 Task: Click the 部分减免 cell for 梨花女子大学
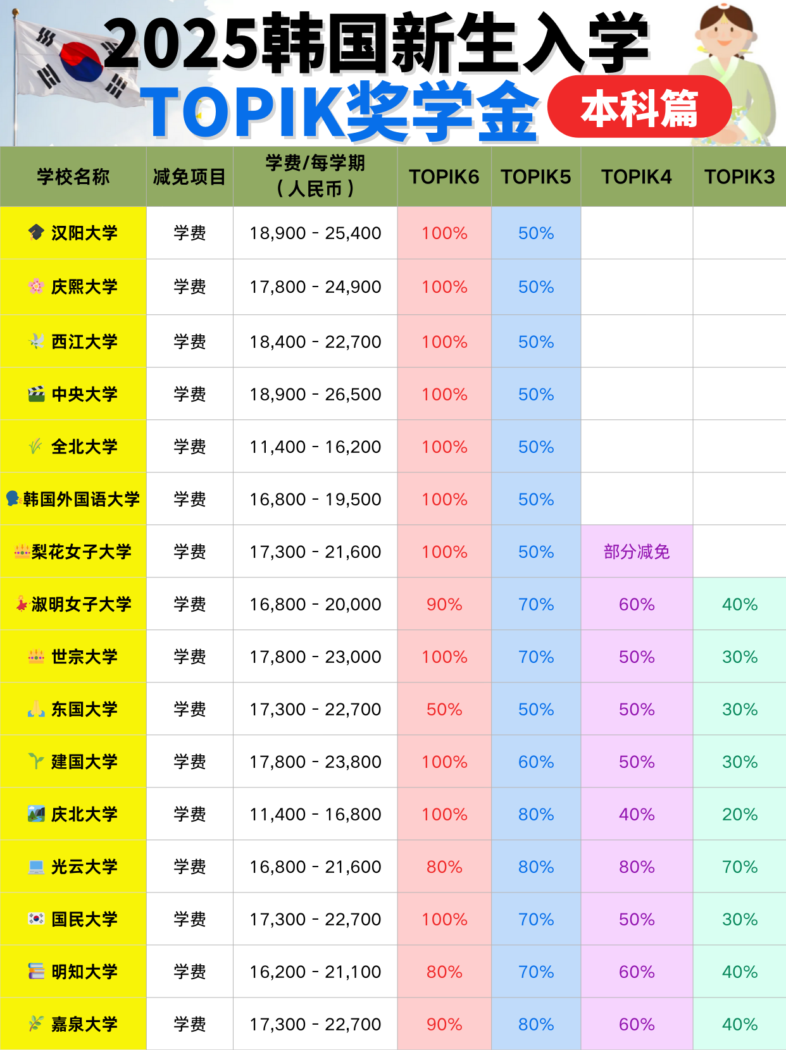637,552
